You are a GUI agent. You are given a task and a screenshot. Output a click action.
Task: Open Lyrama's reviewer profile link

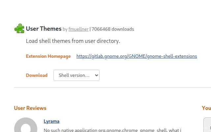[x=51, y=121]
